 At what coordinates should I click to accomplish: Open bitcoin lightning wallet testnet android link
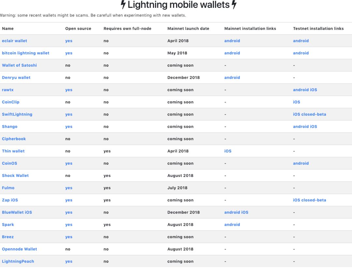(x=301, y=53)
